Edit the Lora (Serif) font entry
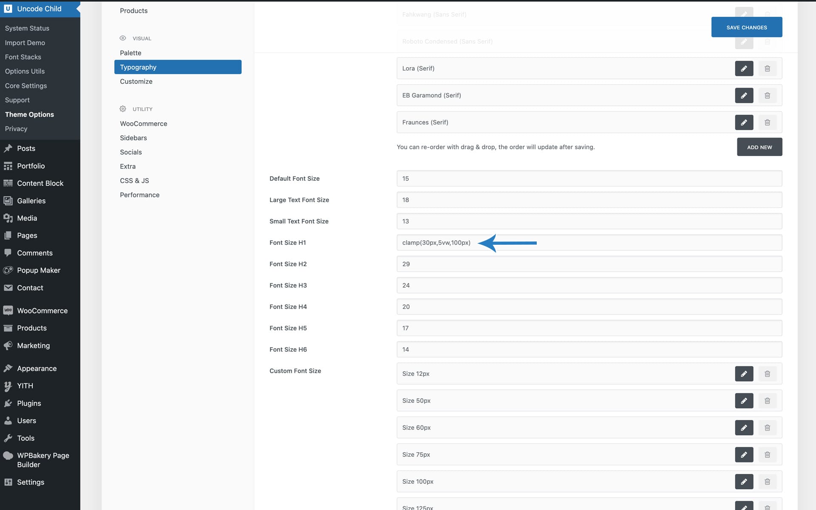816x510 pixels. (x=744, y=68)
